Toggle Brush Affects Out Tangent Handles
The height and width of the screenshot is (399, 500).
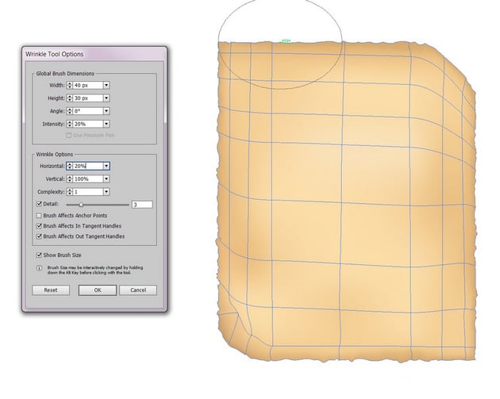[39, 236]
